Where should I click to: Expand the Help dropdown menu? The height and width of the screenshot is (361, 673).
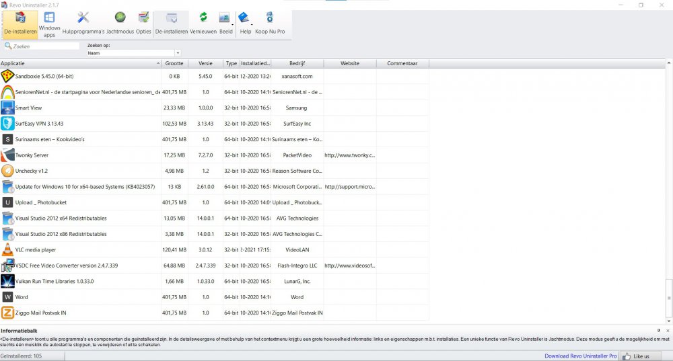point(252,24)
